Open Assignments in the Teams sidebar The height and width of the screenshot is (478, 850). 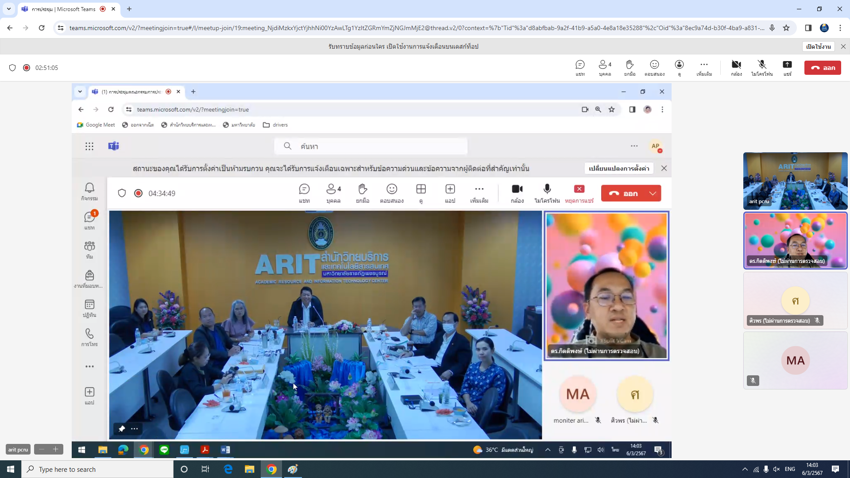[x=89, y=279]
